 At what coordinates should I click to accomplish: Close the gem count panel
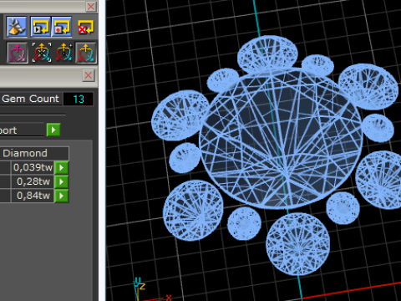pyautogui.click(x=89, y=75)
